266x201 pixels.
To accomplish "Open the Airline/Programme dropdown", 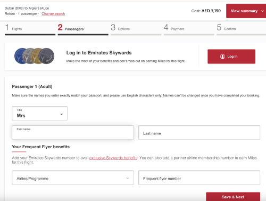I will [73, 178].
